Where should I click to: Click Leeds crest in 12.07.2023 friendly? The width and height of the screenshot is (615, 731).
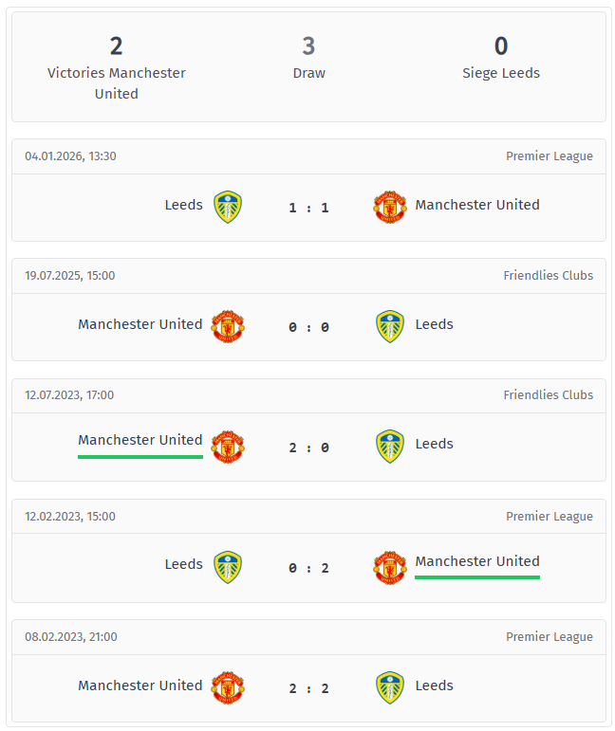[389, 446]
